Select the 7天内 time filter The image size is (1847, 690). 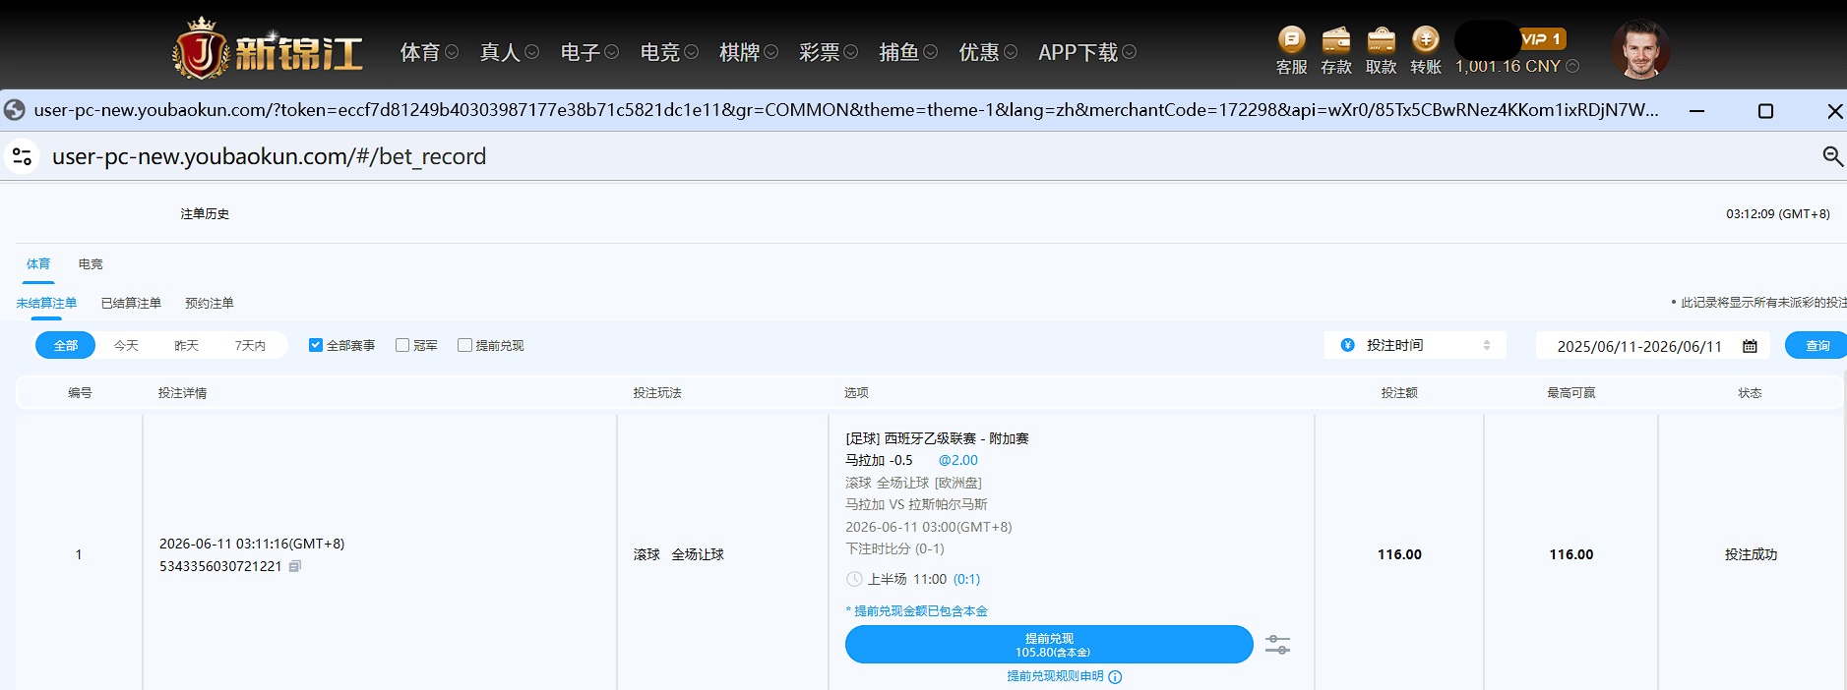(250, 345)
